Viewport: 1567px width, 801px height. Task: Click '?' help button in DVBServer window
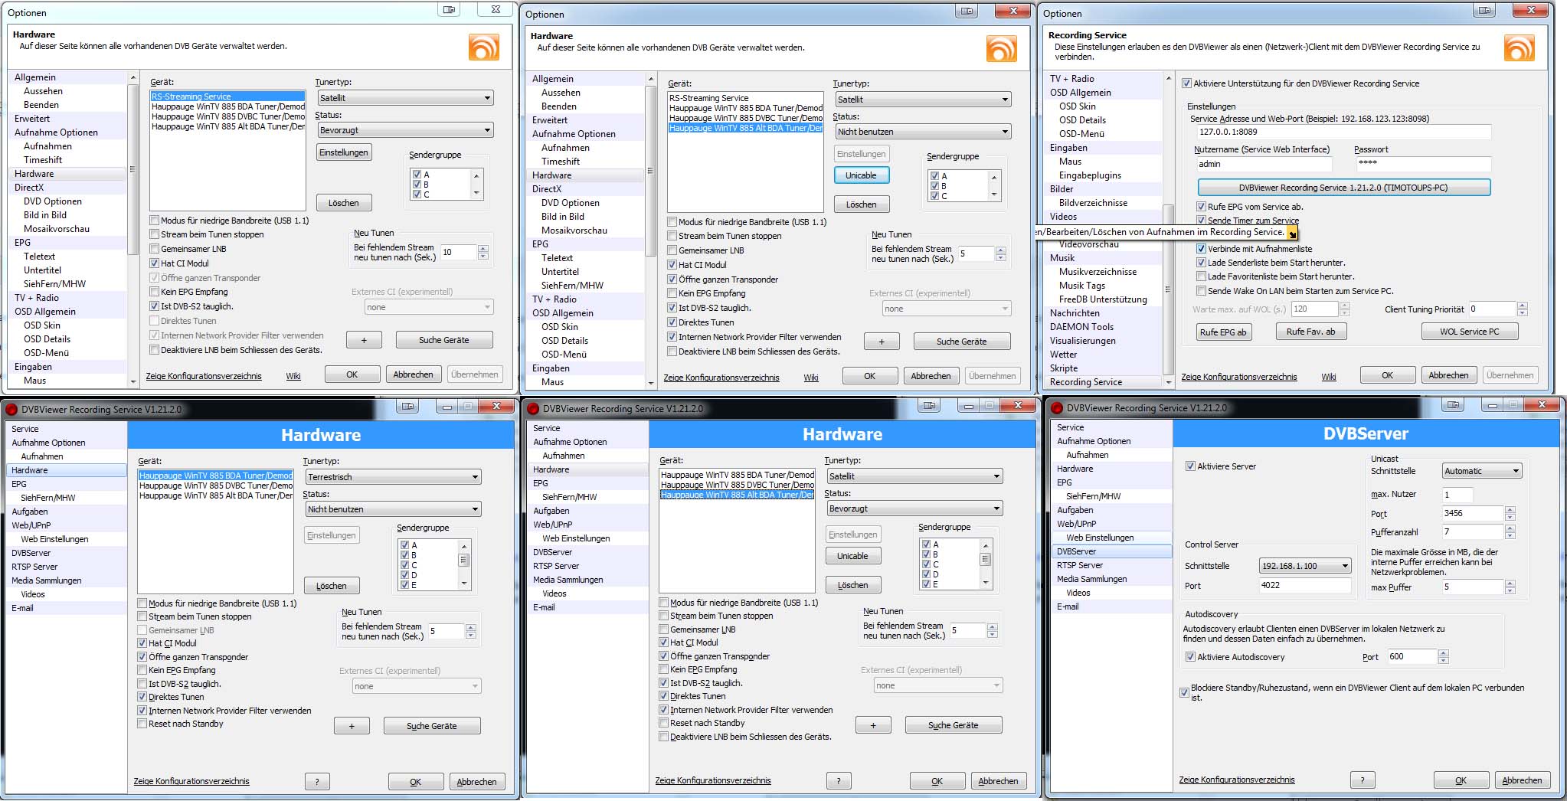tap(1362, 780)
